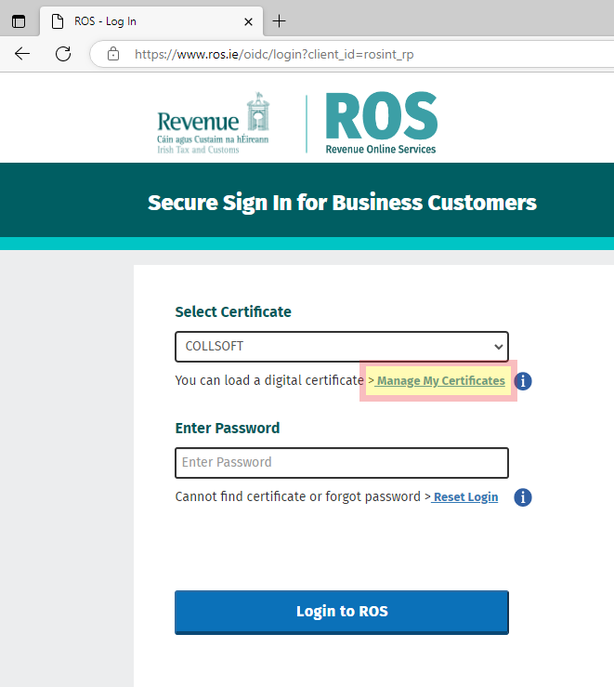This screenshot has height=687, width=614.
Task: View site information via the lock icon
Action: tap(113, 54)
